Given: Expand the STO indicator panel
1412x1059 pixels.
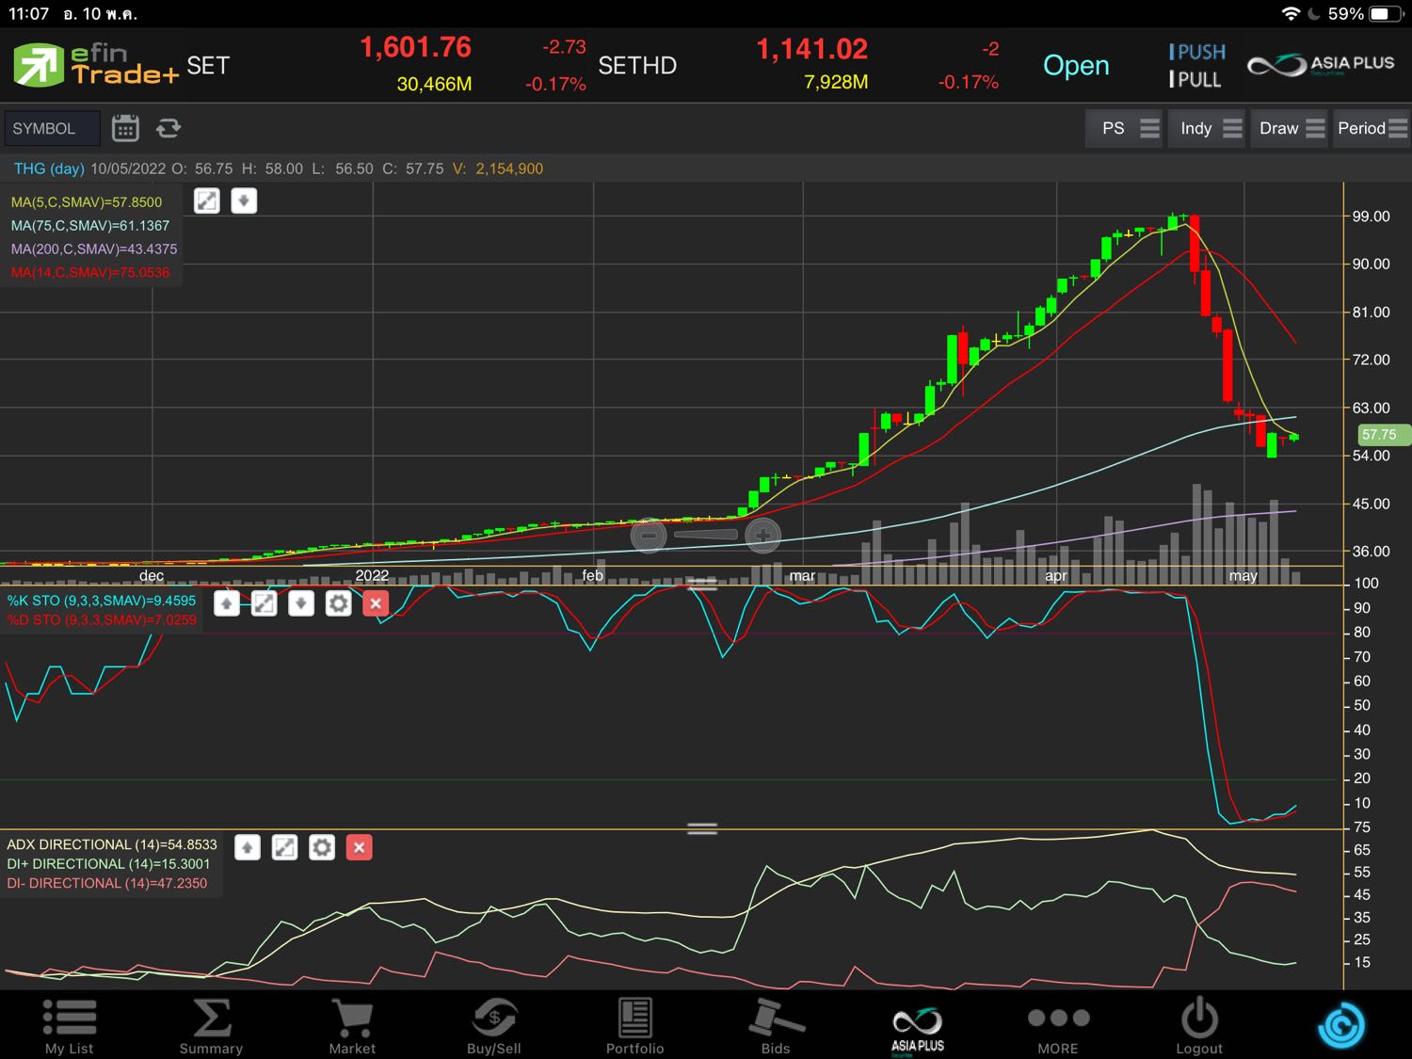Looking at the screenshot, I should pos(265,603).
